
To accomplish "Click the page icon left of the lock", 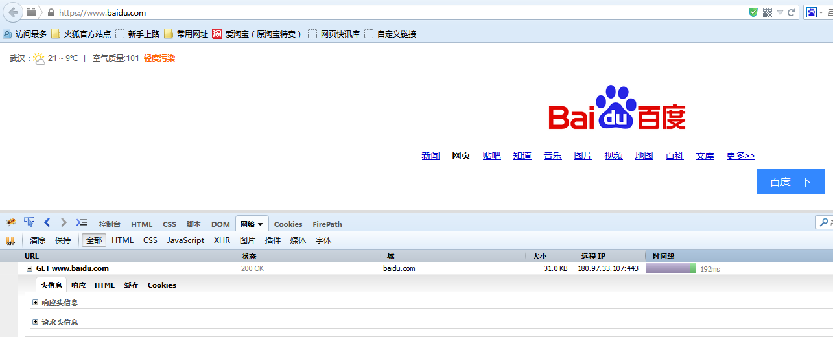I will point(31,12).
